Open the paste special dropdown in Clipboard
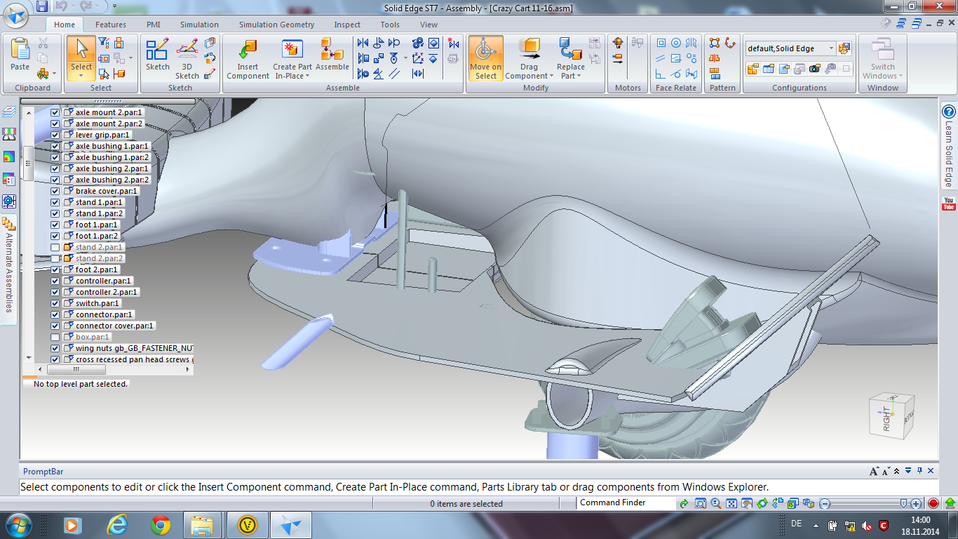Viewport: 958px width, 539px height. coord(53,74)
